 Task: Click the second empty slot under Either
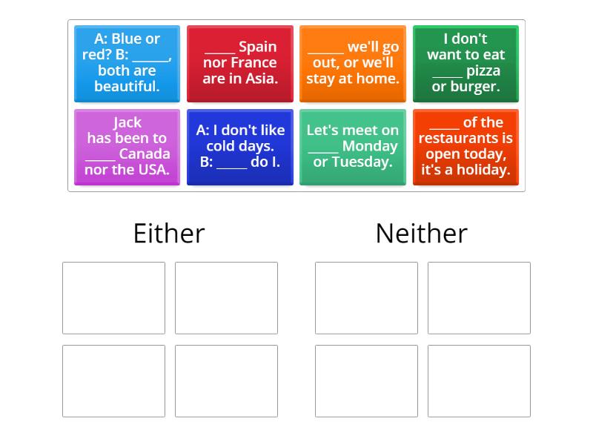(226, 297)
